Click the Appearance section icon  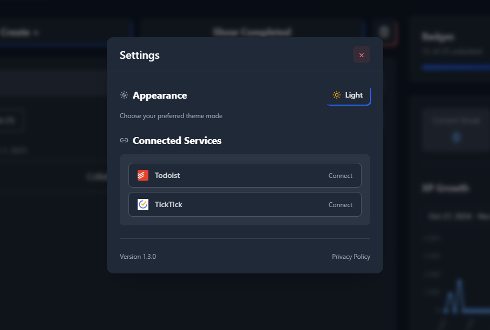coord(124,95)
